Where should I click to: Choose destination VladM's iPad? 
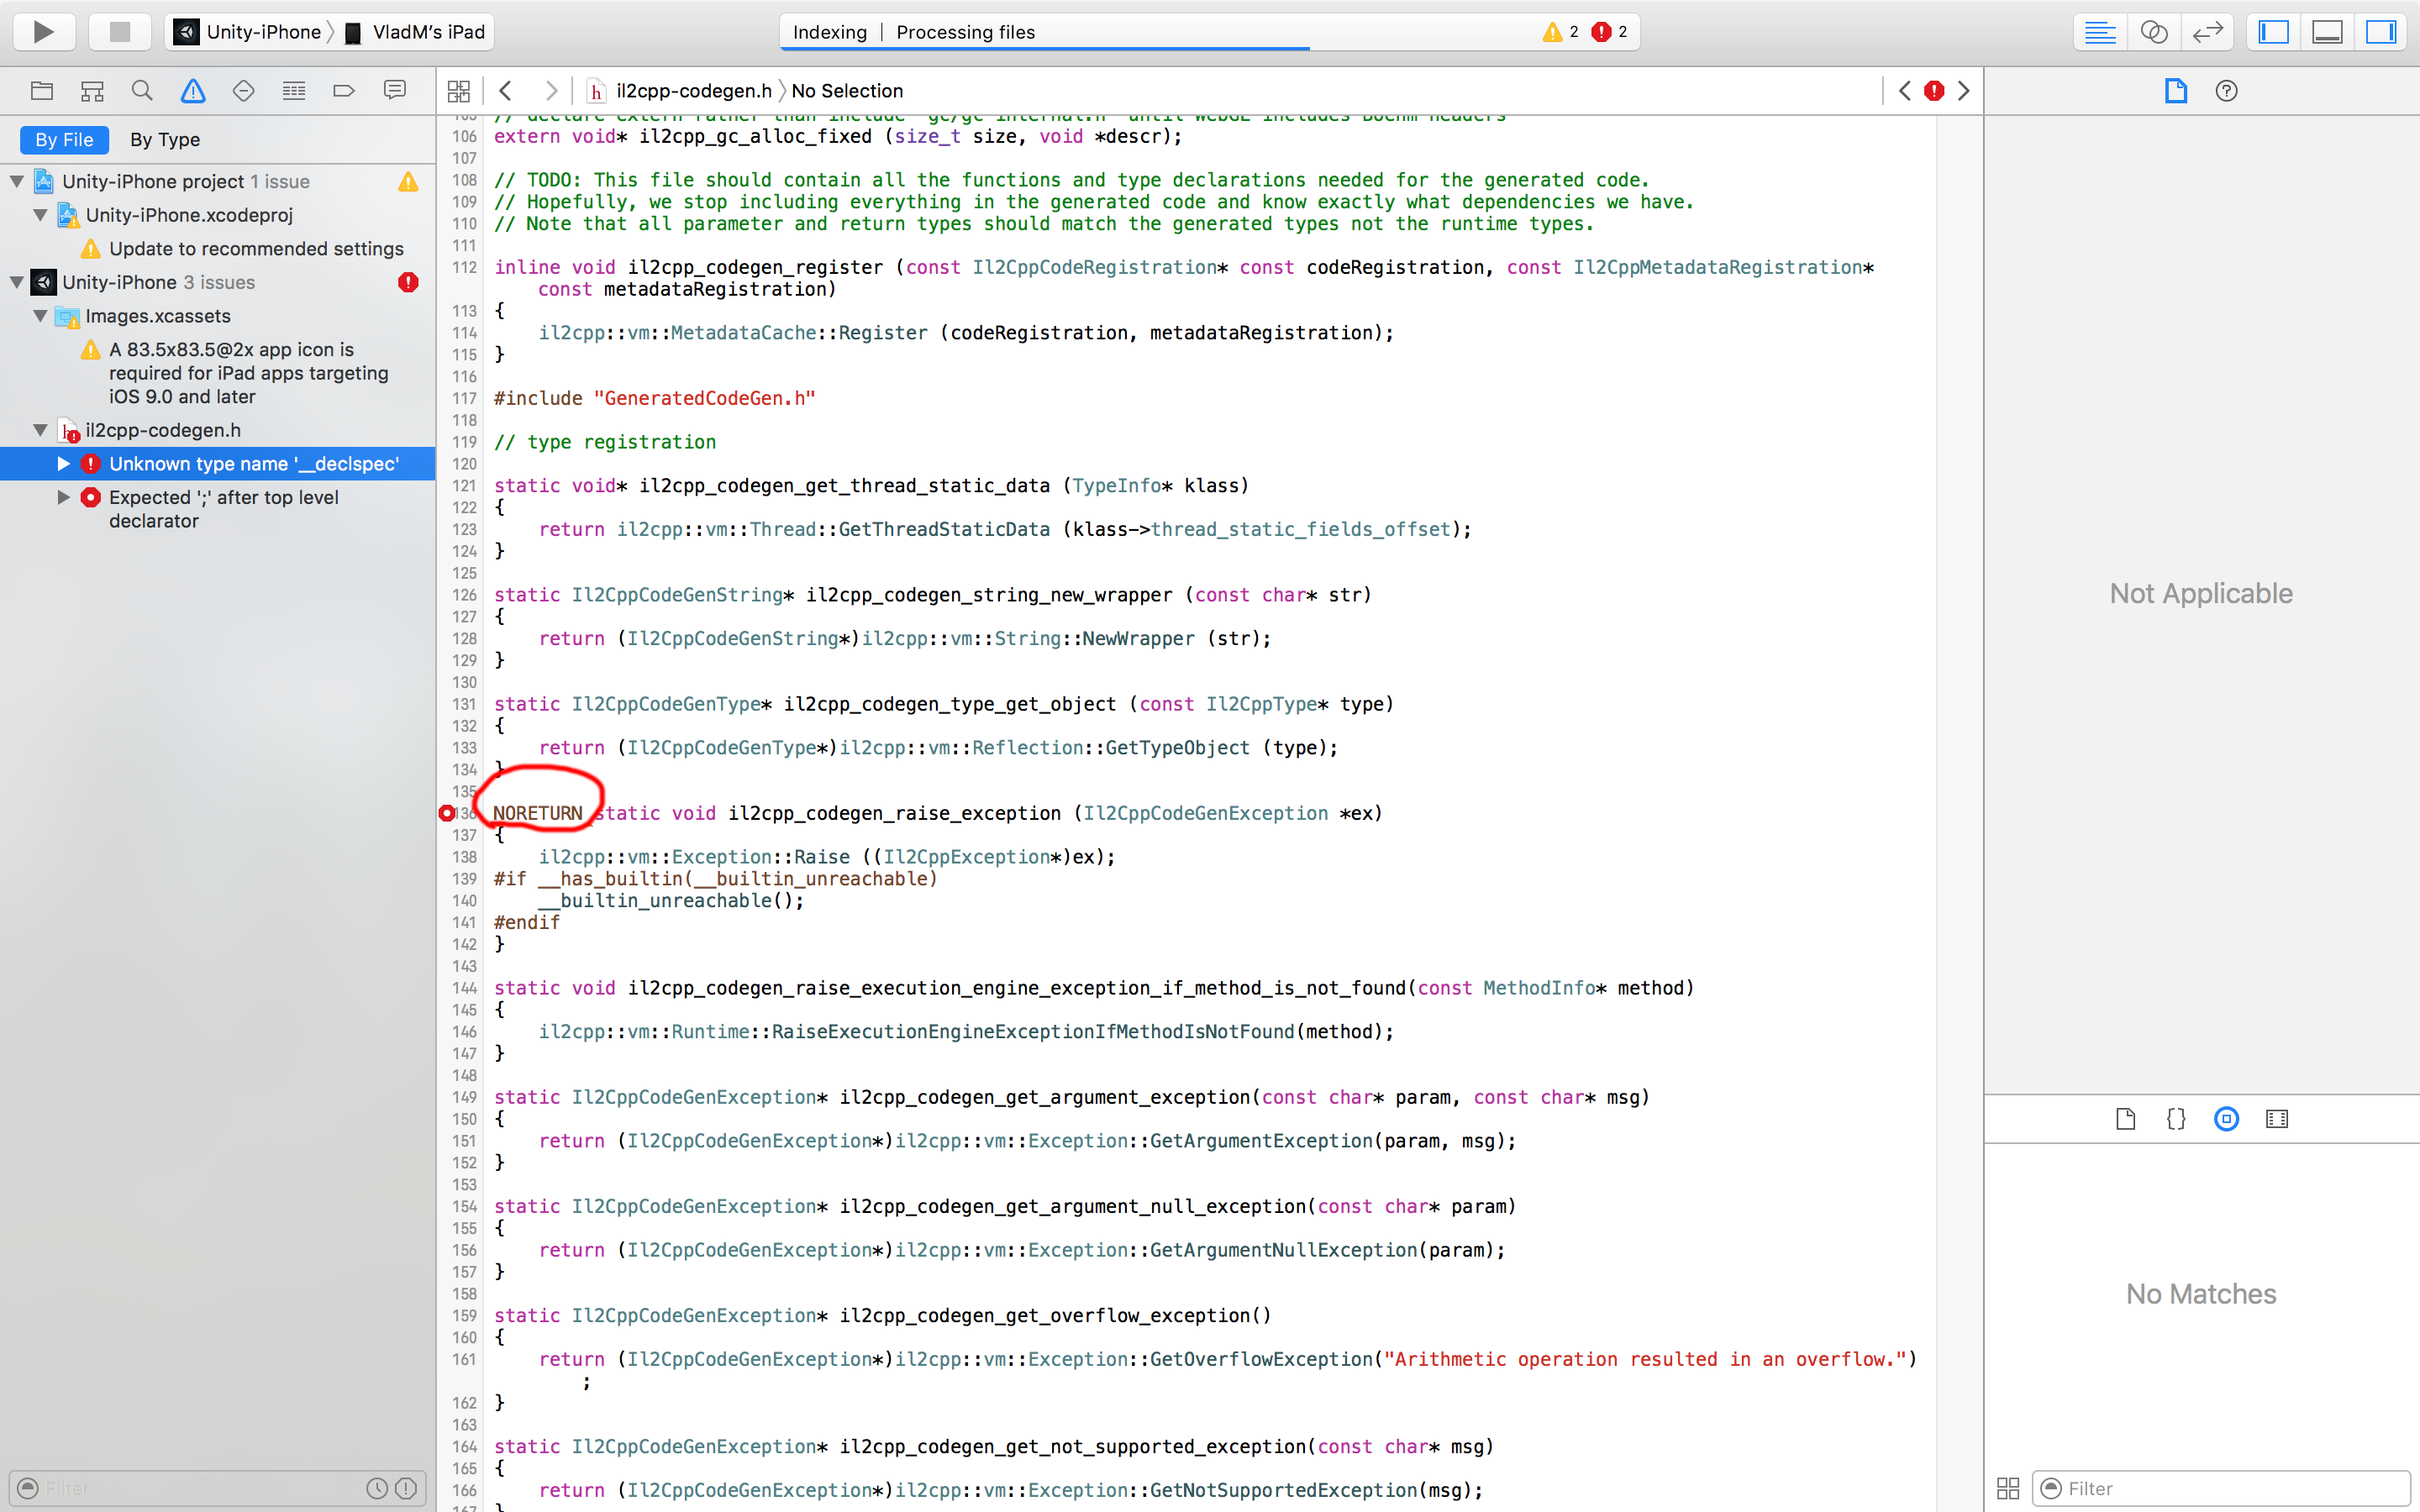click(415, 32)
